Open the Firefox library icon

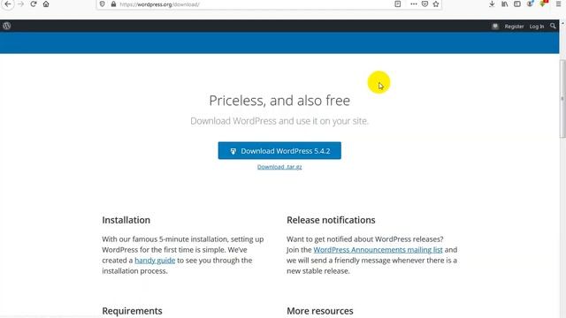coord(505,4)
